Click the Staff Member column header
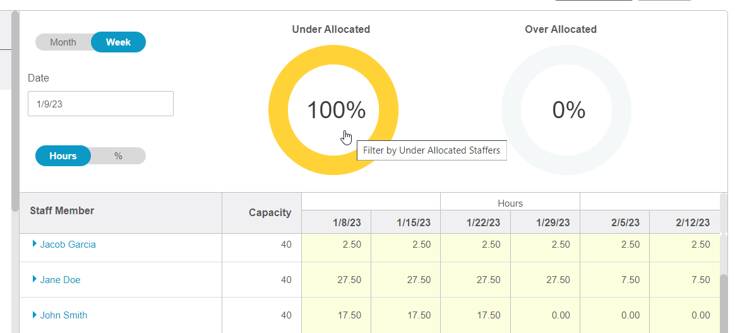 (x=62, y=211)
